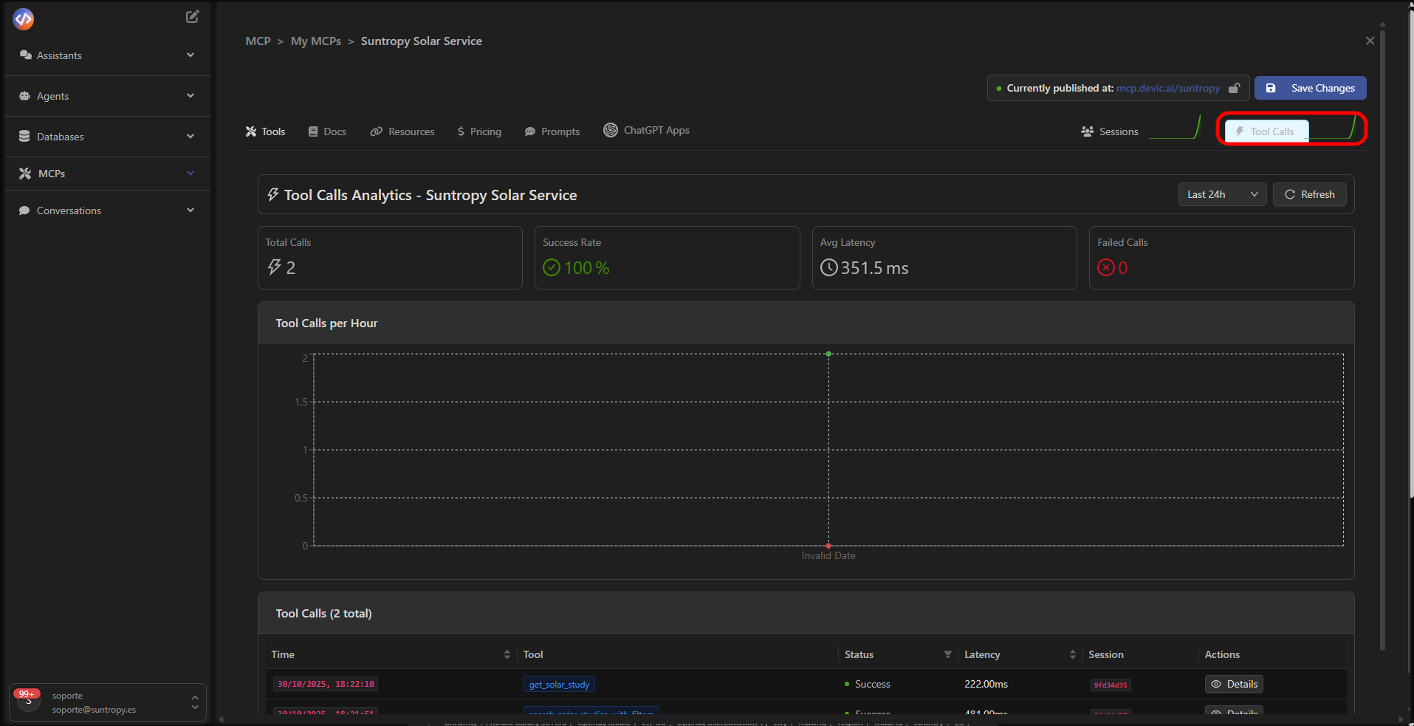This screenshot has width=1414, height=726.
Task: Open the Last 24h time range dropdown
Action: pyautogui.click(x=1222, y=194)
